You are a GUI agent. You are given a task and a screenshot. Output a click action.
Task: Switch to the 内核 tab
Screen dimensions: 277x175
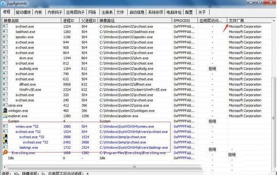point(38,12)
